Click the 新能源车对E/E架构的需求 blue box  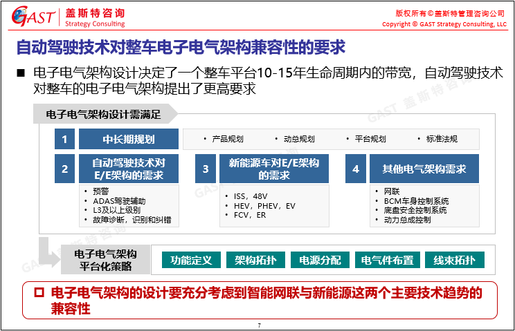point(273,169)
